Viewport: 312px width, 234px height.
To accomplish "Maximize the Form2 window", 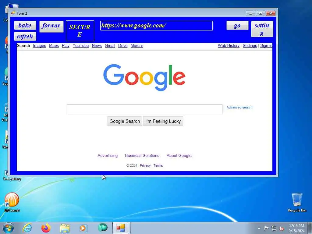I will 261,13.
